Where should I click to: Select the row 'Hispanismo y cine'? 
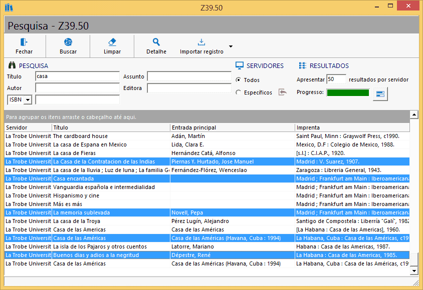click(x=207, y=195)
